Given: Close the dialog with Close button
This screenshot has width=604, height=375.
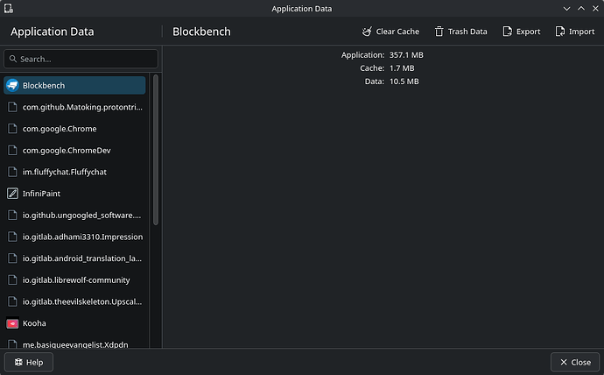Looking at the screenshot, I should pyautogui.click(x=575, y=362).
